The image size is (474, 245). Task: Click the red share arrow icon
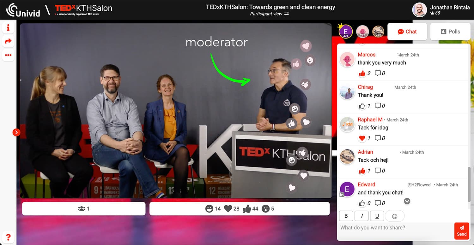8,41
